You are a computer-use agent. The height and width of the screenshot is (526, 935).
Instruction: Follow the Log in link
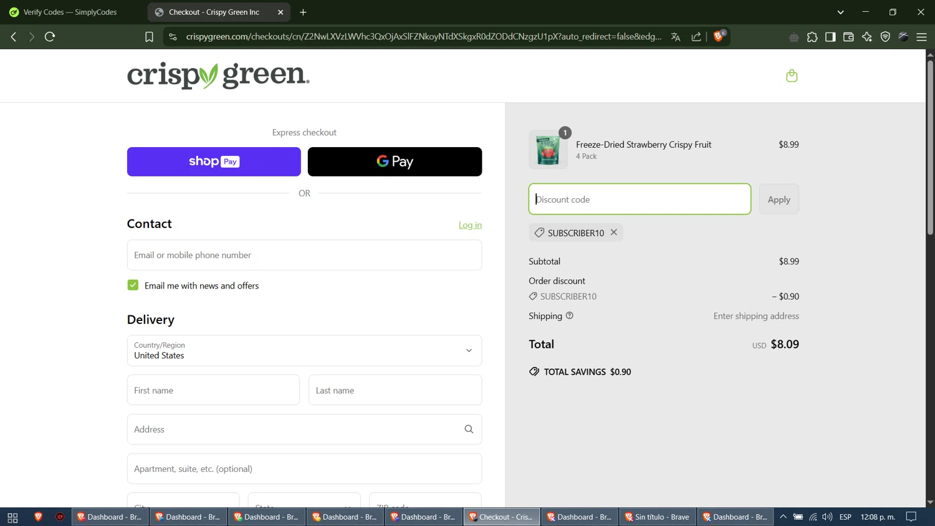pos(470,225)
